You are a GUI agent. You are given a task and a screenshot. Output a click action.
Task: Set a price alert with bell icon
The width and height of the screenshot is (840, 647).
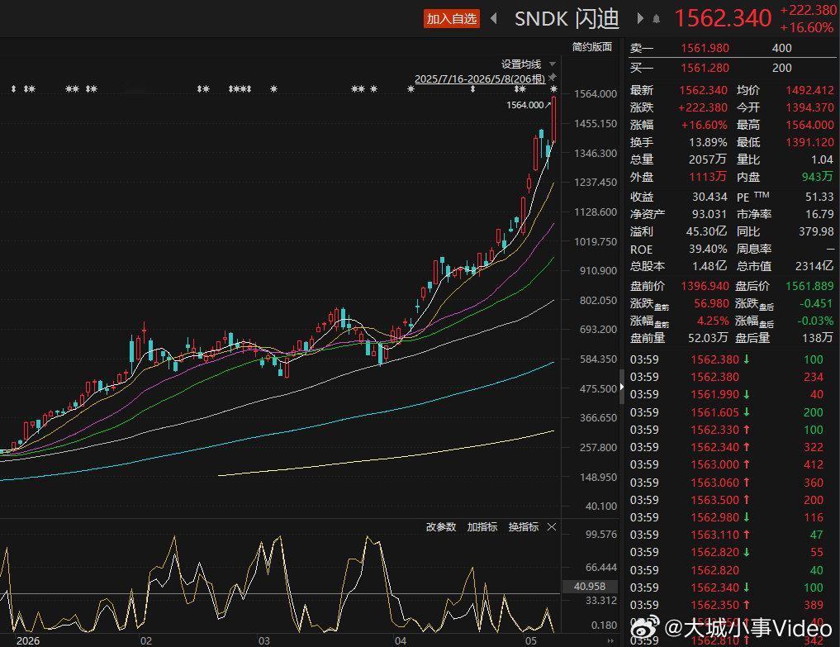(657, 19)
